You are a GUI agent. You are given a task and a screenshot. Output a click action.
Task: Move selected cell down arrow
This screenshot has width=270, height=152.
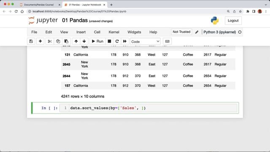tap(84, 41)
